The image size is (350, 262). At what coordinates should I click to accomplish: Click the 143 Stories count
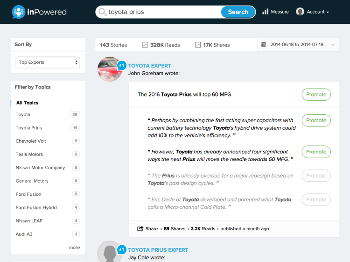pyautogui.click(x=113, y=45)
